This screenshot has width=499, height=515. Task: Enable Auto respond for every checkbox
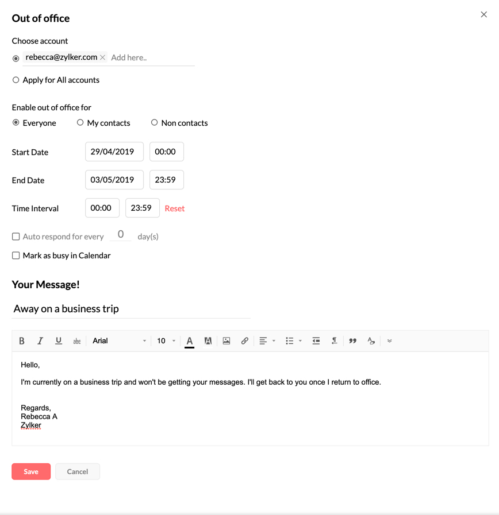[x=16, y=237]
